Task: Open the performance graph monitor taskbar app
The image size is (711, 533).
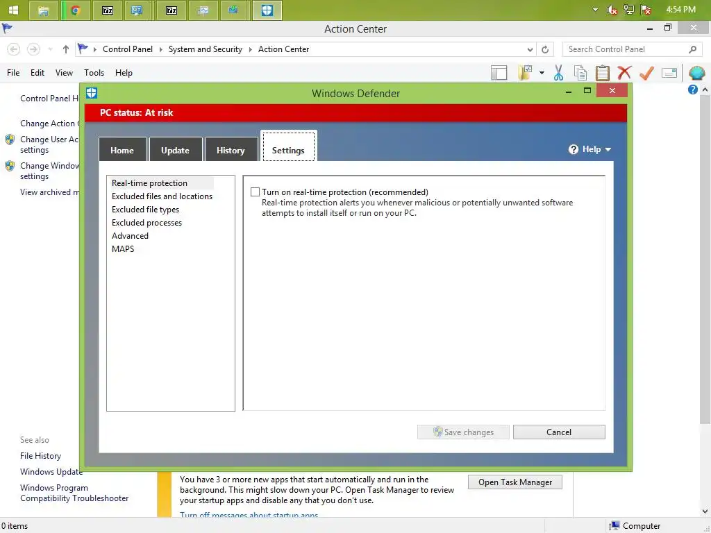Action: [x=203, y=10]
